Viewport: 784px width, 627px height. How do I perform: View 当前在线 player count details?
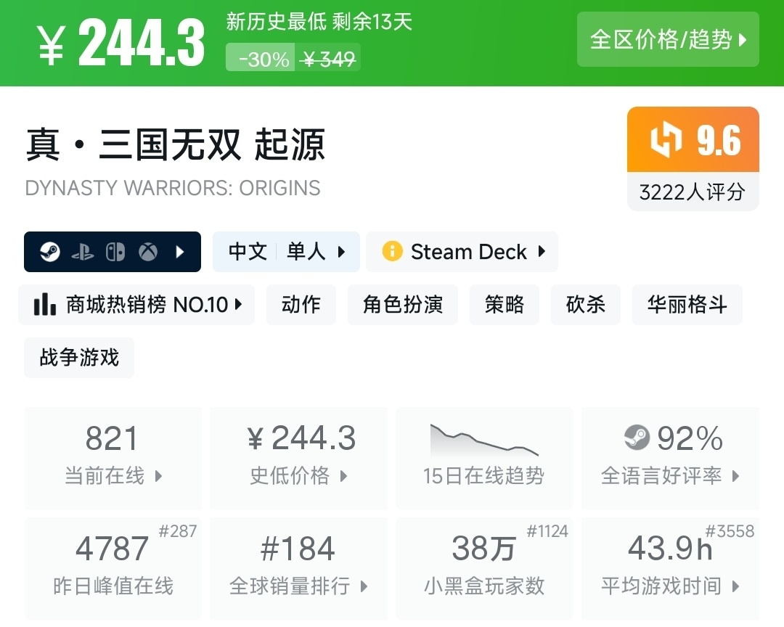(113, 457)
